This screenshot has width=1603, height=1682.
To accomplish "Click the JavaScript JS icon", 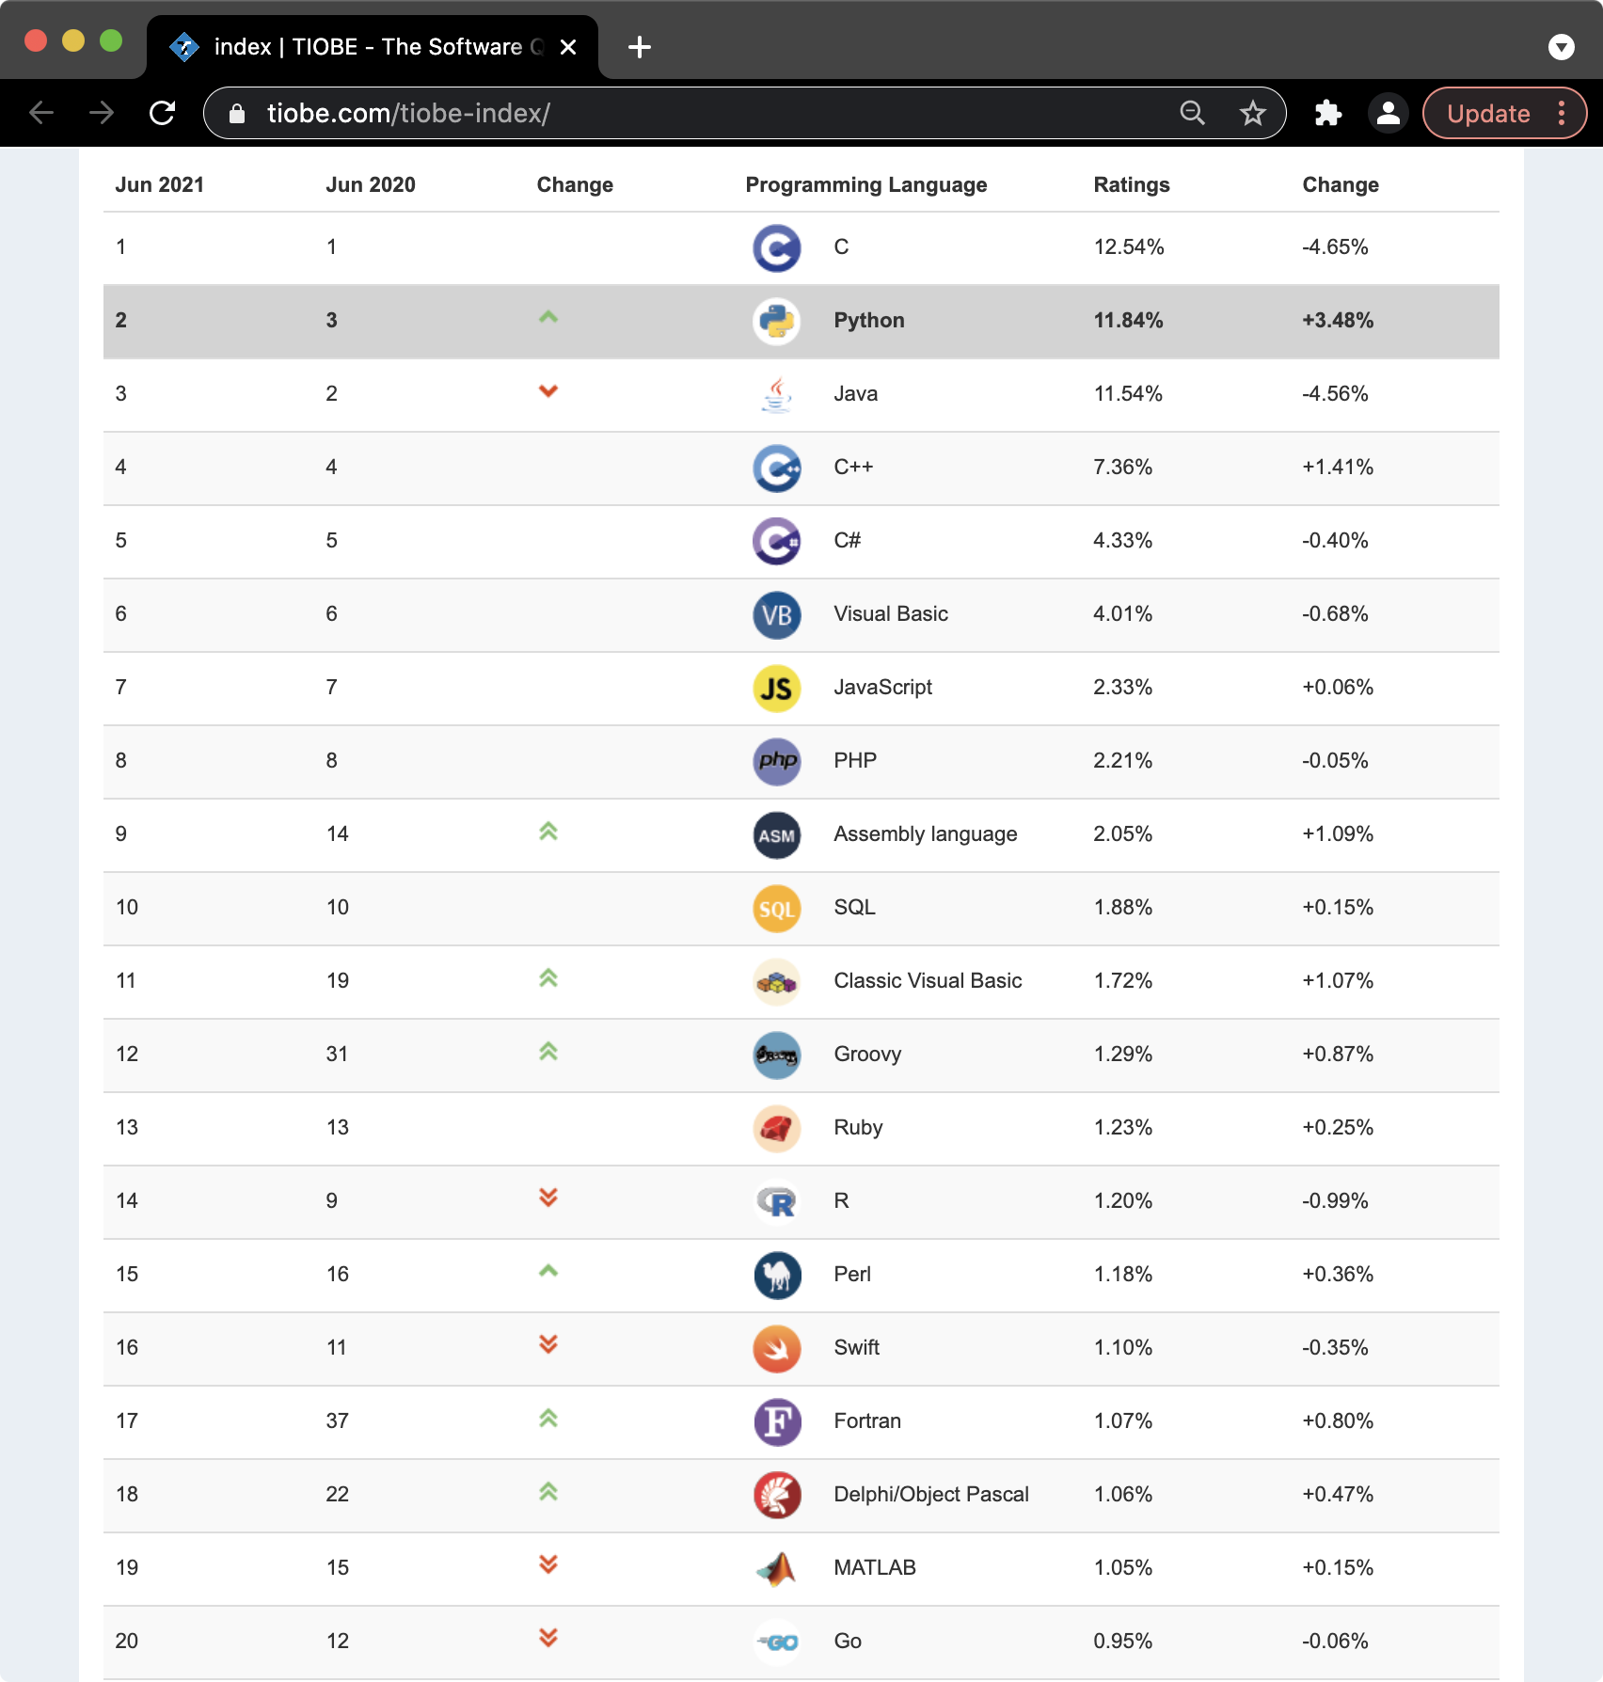I will click(x=777, y=689).
